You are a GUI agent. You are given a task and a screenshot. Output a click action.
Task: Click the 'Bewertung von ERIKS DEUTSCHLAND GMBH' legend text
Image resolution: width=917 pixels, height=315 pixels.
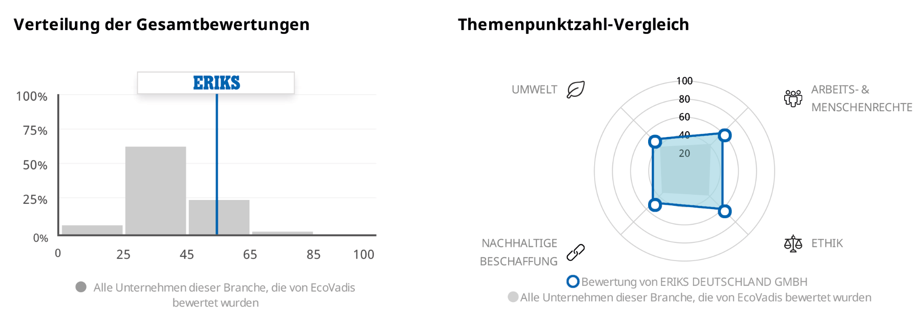(694, 282)
